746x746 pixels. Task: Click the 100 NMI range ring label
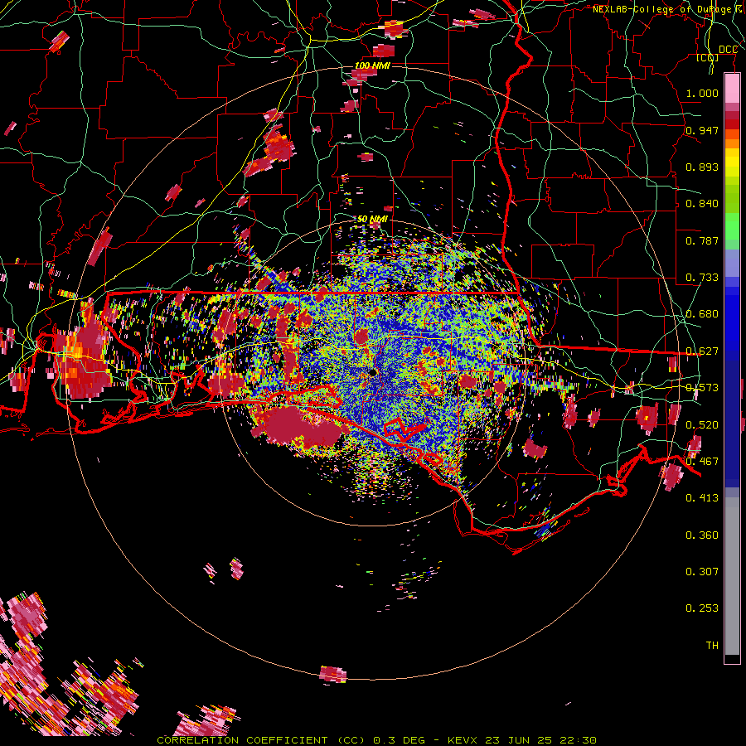(372, 65)
